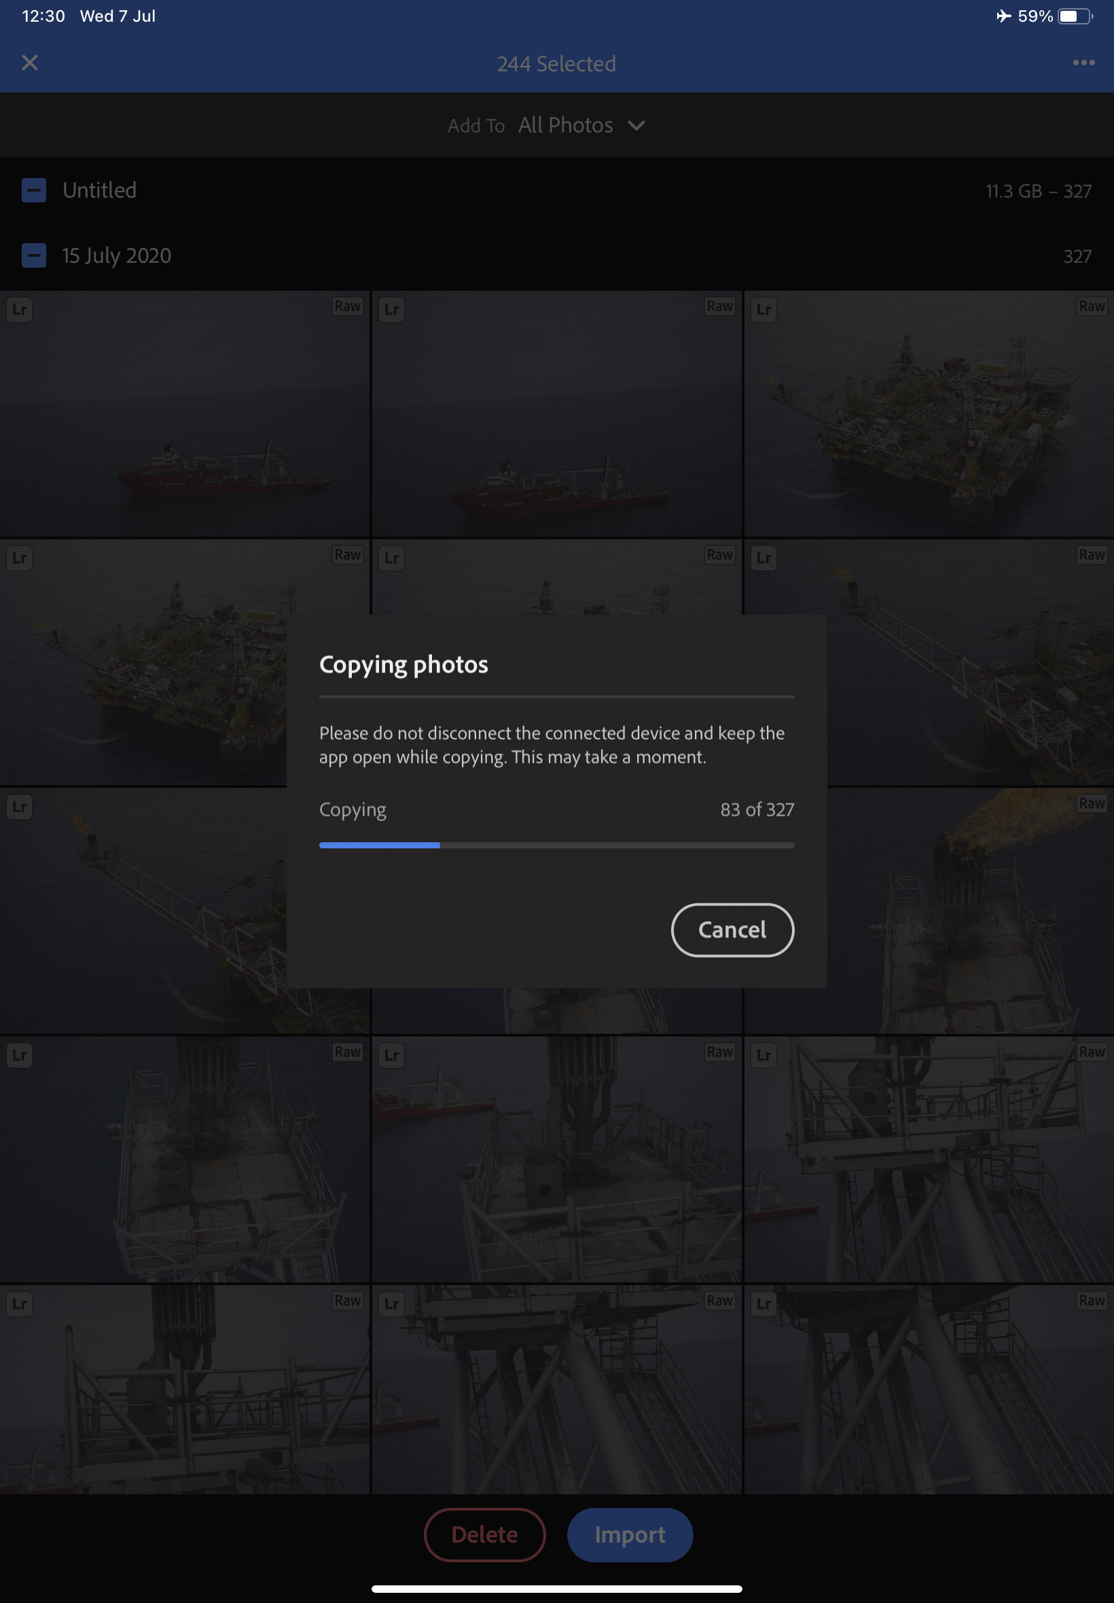Click Lr badge on first-row left photo
The width and height of the screenshot is (1114, 1603).
(20, 309)
